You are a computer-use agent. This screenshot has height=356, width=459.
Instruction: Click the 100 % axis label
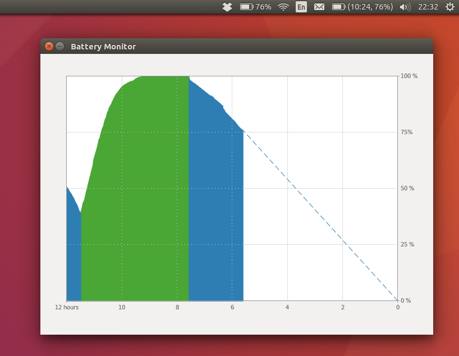[409, 76]
